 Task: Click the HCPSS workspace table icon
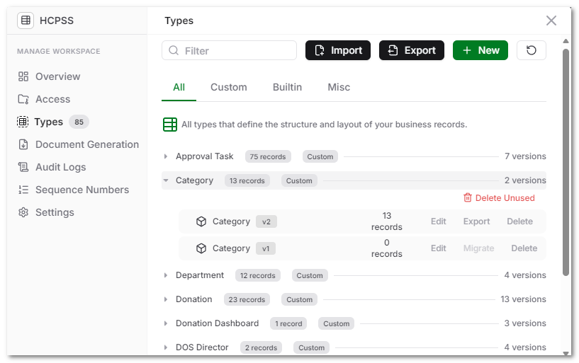click(26, 21)
